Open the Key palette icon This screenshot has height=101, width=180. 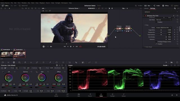pyautogui.click(x=83, y=62)
